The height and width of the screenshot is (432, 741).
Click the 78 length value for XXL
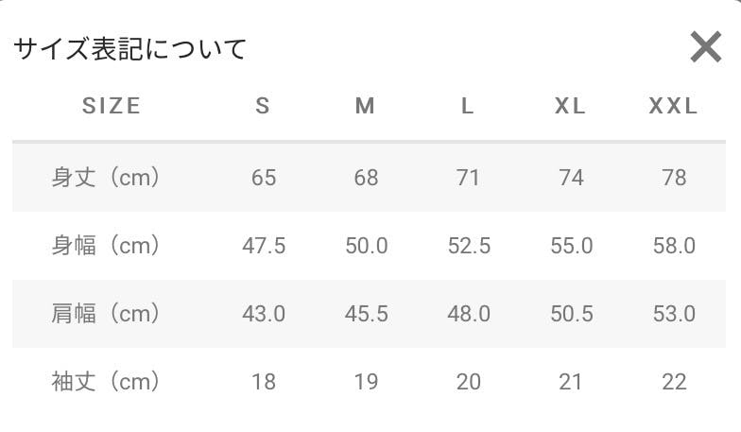(675, 178)
